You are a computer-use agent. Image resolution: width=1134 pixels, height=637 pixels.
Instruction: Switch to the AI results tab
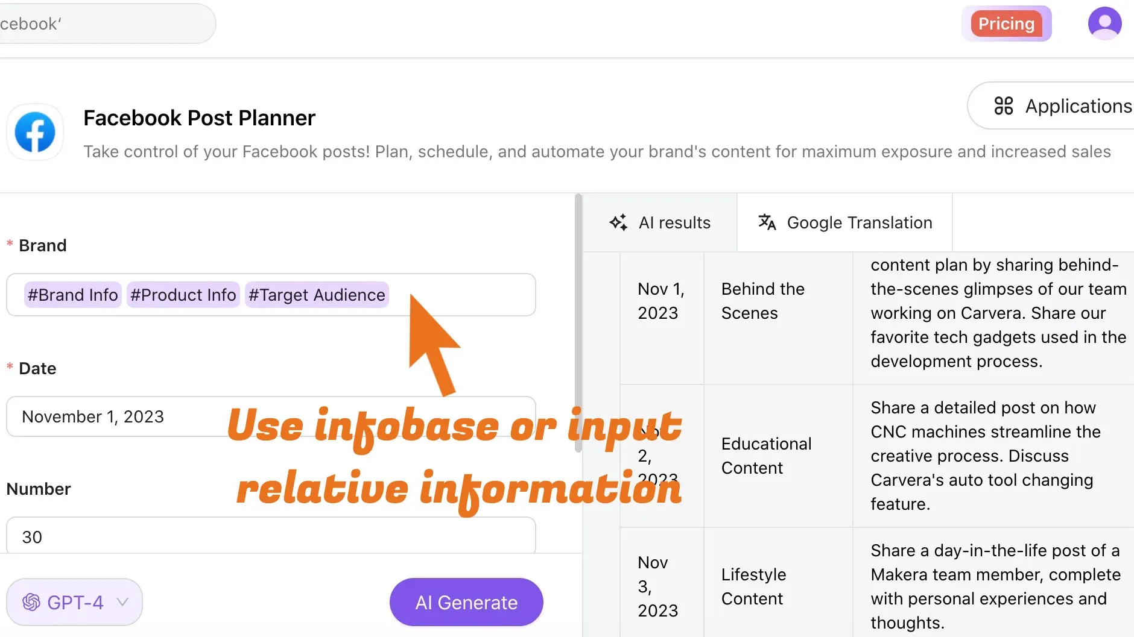click(660, 222)
